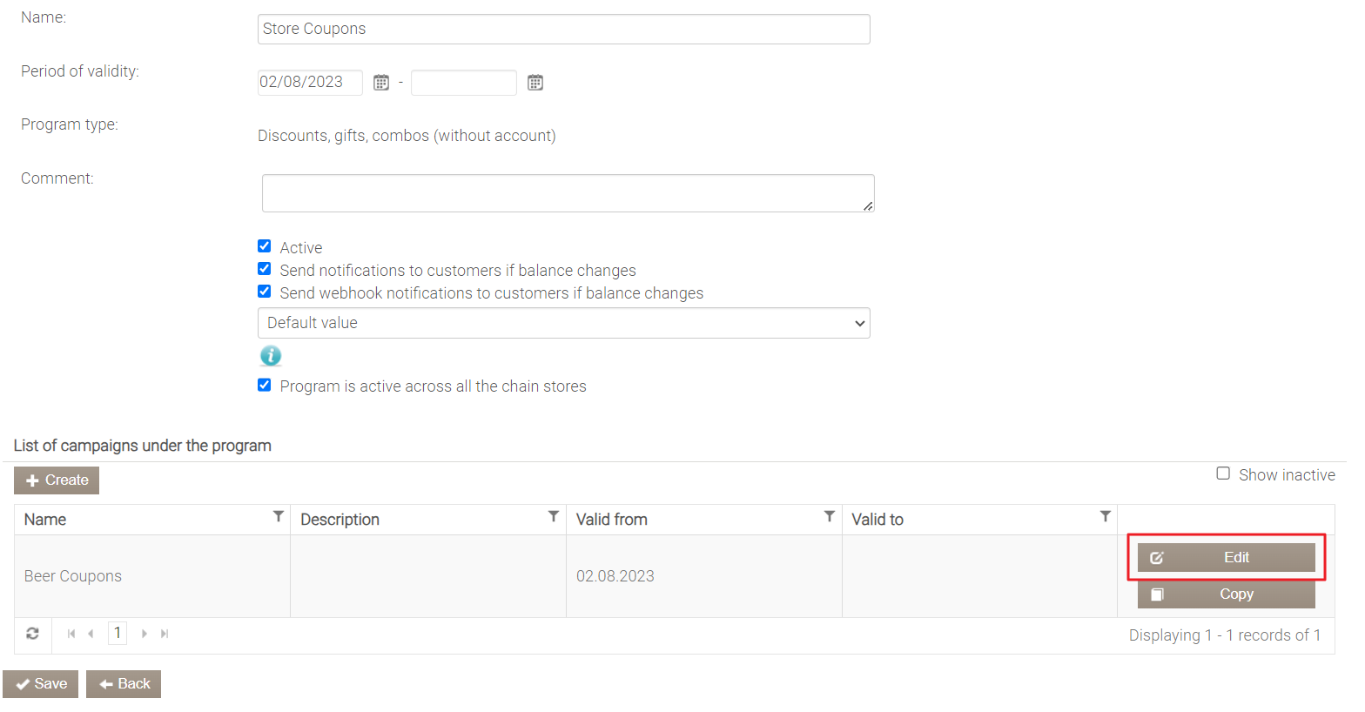Filter the Name column
The image size is (1365, 712).
(x=278, y=517)
